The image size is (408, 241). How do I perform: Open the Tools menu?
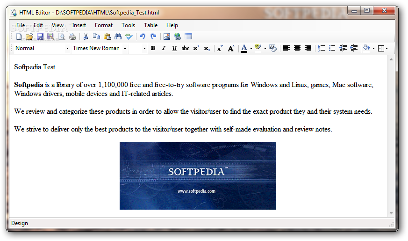(128, 25)
